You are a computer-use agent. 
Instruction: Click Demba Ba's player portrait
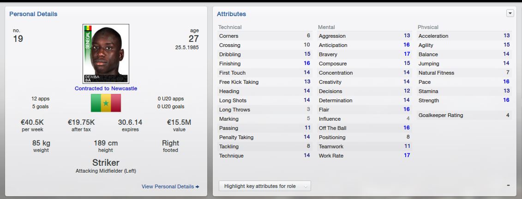coord(106,53)
